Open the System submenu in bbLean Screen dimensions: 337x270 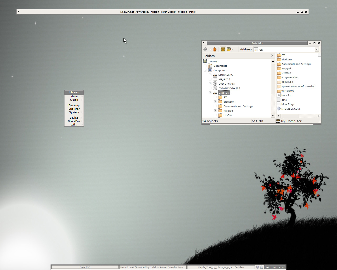(x=74, y=112)
